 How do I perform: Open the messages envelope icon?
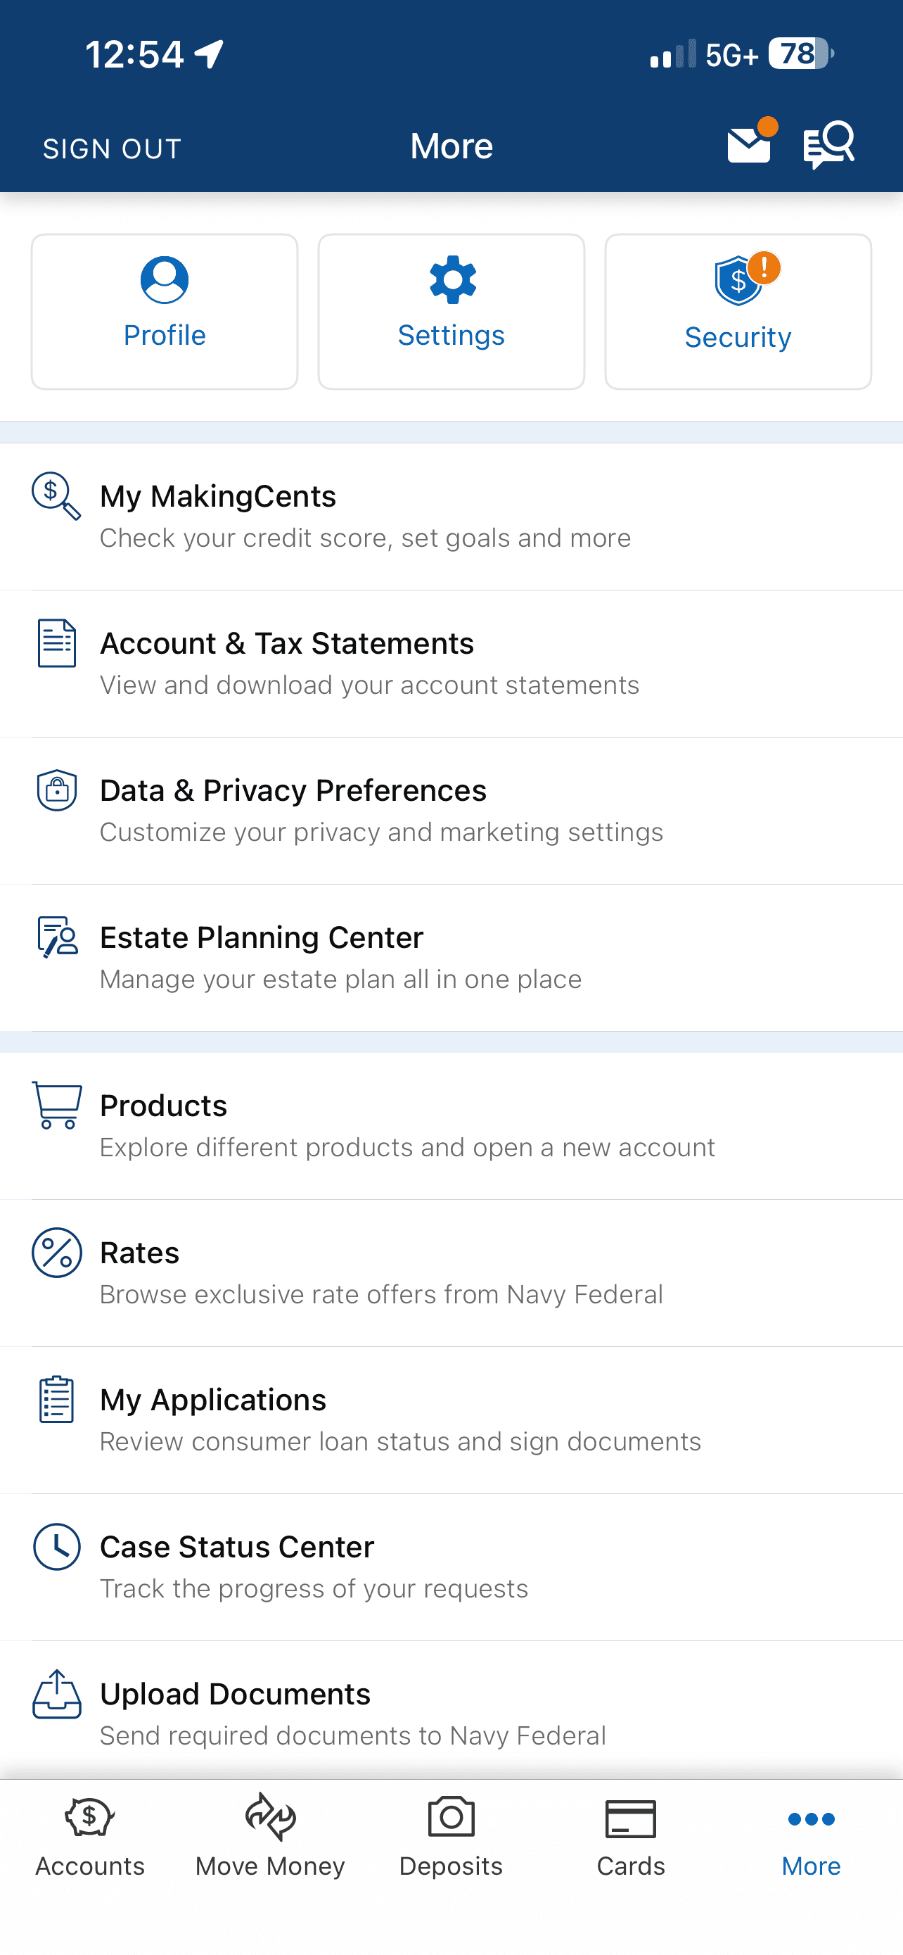(749, 144)
